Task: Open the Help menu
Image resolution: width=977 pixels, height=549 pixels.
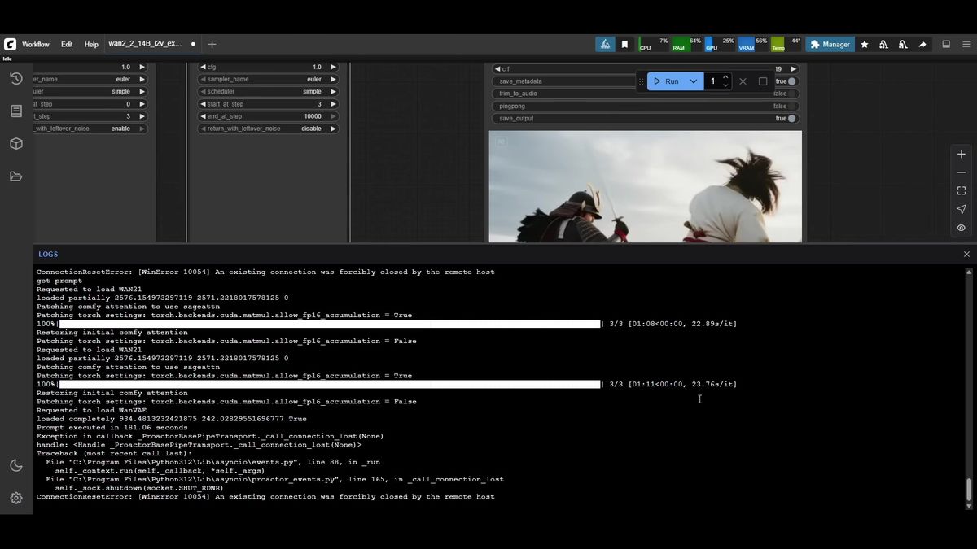Action: tap(91, 45)
